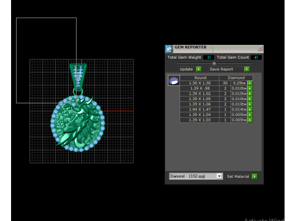Click green arrow for 1.39 X 1.04 row
This screenshot has width=295, height=221.
pos(250,115)
